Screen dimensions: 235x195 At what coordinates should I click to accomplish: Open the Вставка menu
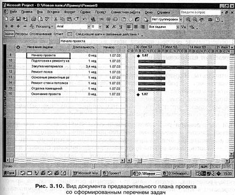tap(53, 12)
